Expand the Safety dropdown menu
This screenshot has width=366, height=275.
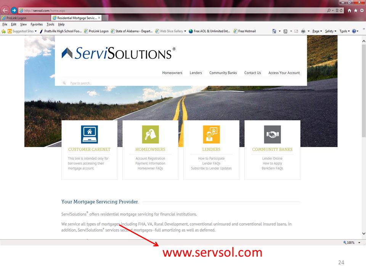pos(331,31)
